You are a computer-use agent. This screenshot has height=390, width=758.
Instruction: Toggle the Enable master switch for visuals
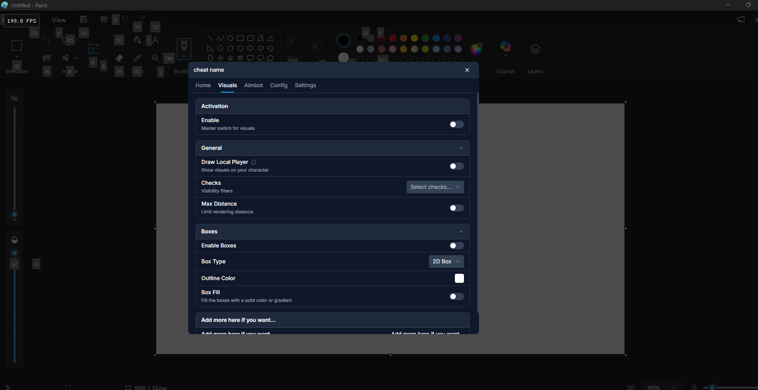[x=456, y=124]
